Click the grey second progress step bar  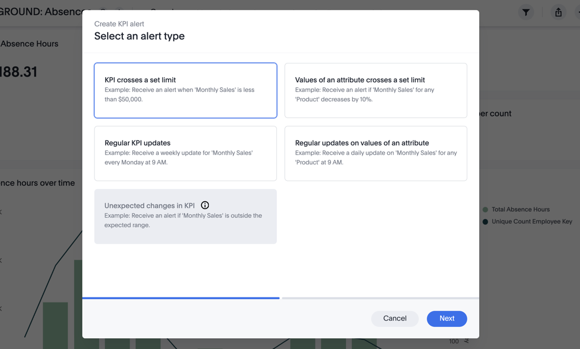[x=380, y=298]
